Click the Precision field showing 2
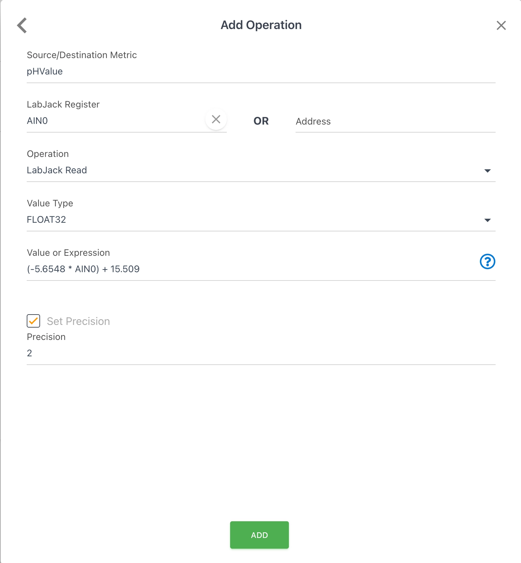 pyautogui.click(x=261, y=353)
